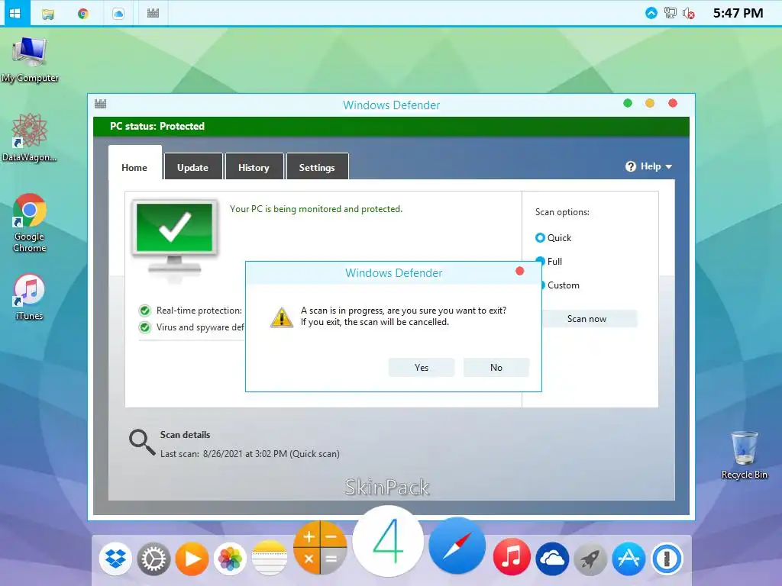Select the Quick scan option
The height and width of the screenshot is (586, 782).
(x=553, y=238)
